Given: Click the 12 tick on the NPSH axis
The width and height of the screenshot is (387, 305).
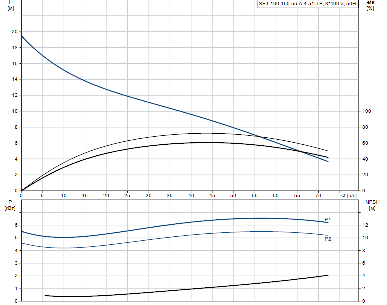Looking at the screenshot, I should pyautogui.click(x=365, y=225).
